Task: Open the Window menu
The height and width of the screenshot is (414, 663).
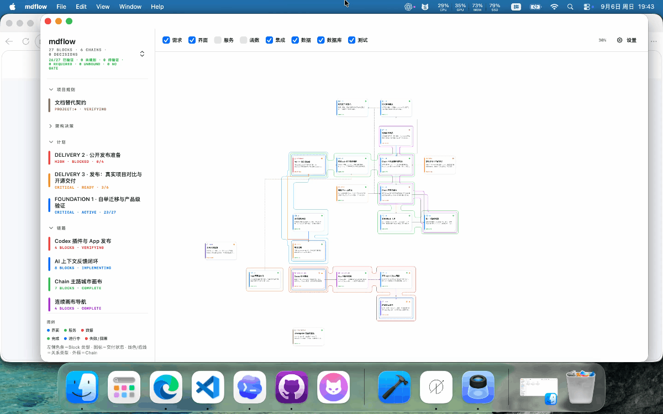Action: click(130, 7)
